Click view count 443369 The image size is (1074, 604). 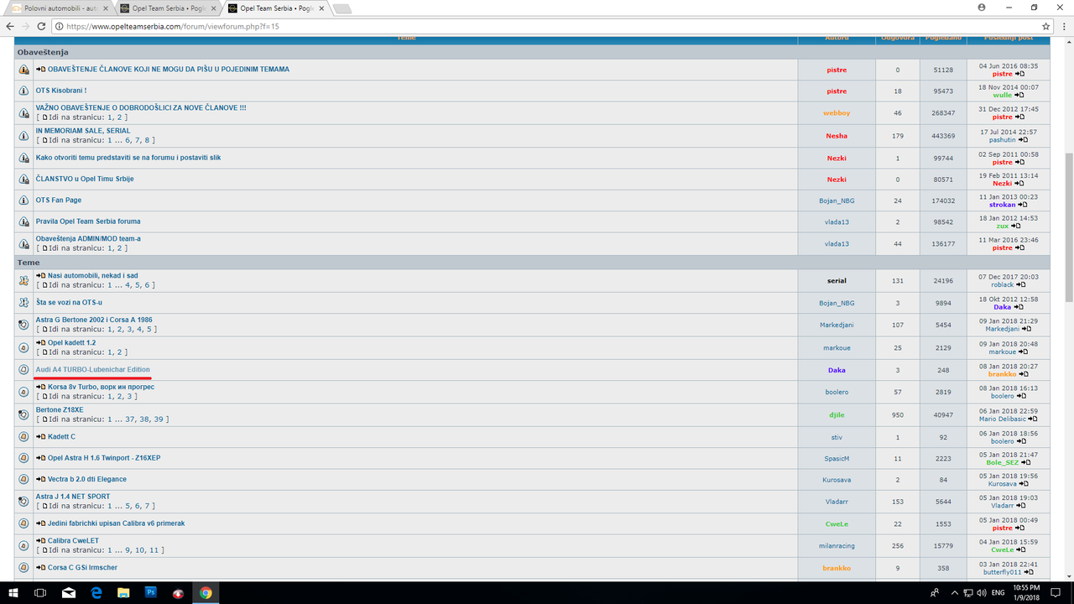(x=944, y=136)
